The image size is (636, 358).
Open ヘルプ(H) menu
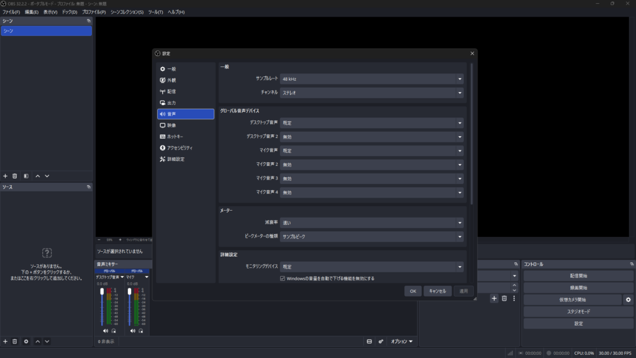pyautogui.click(x=176, y=12)
